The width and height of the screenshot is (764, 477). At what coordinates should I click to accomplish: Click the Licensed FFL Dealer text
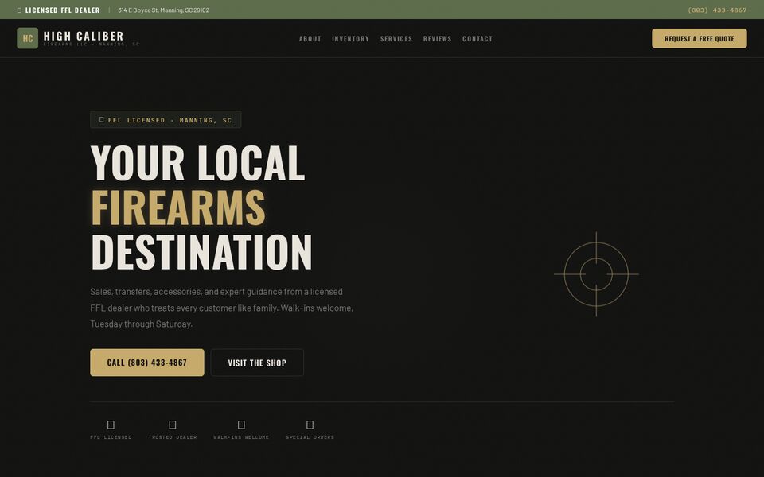pos(62,10)
